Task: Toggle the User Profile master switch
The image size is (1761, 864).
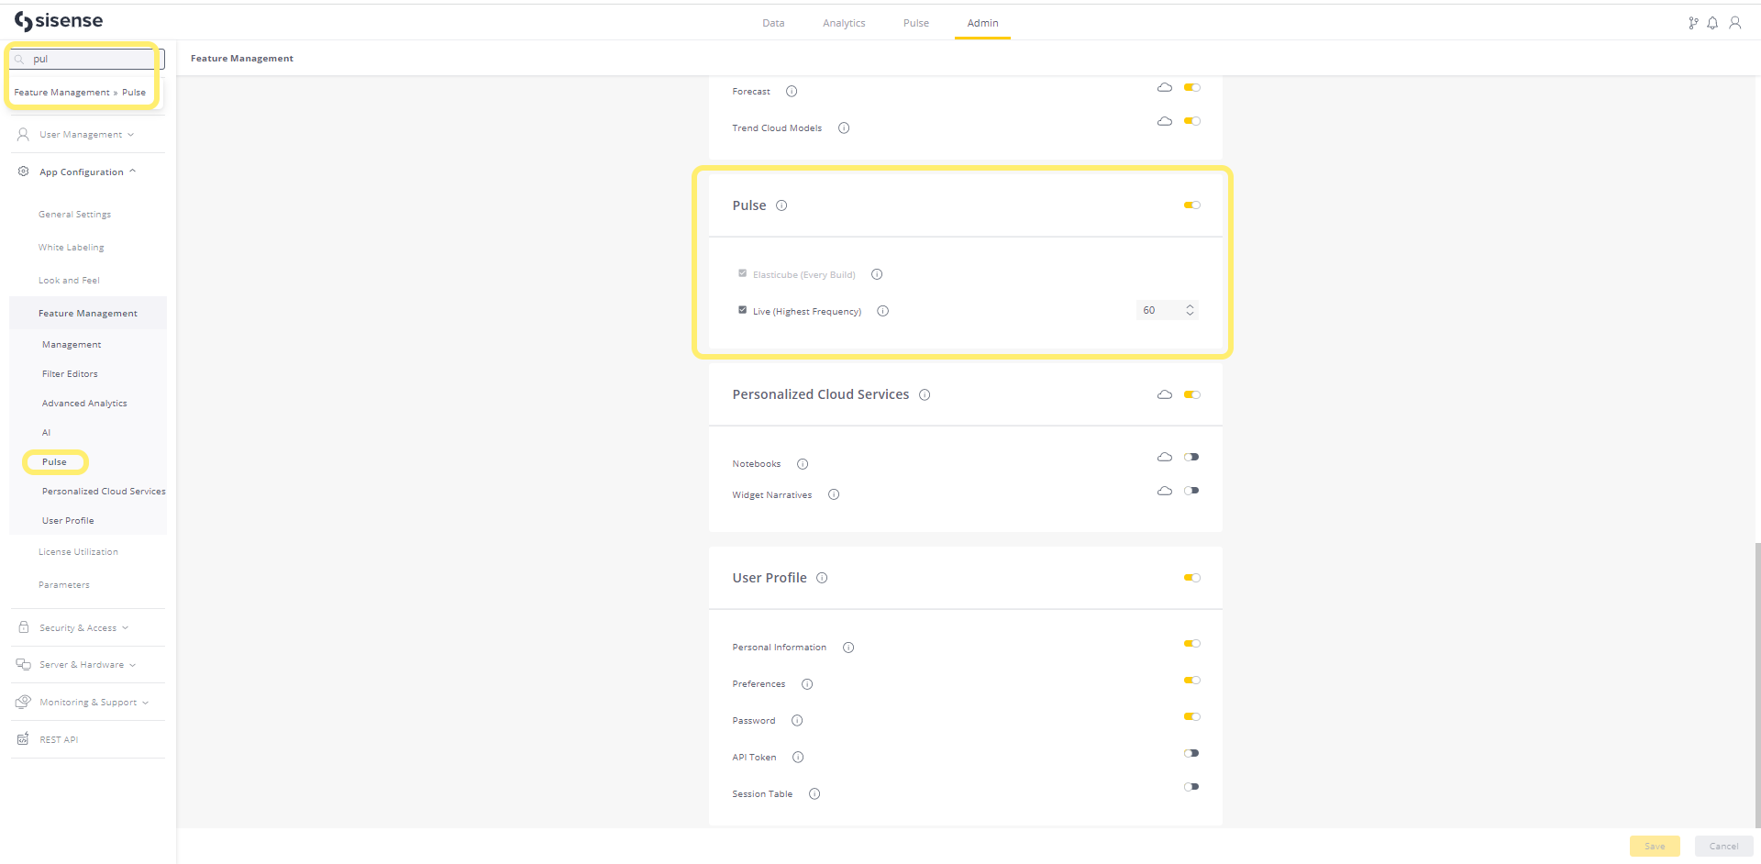Action: (1191, 578)
